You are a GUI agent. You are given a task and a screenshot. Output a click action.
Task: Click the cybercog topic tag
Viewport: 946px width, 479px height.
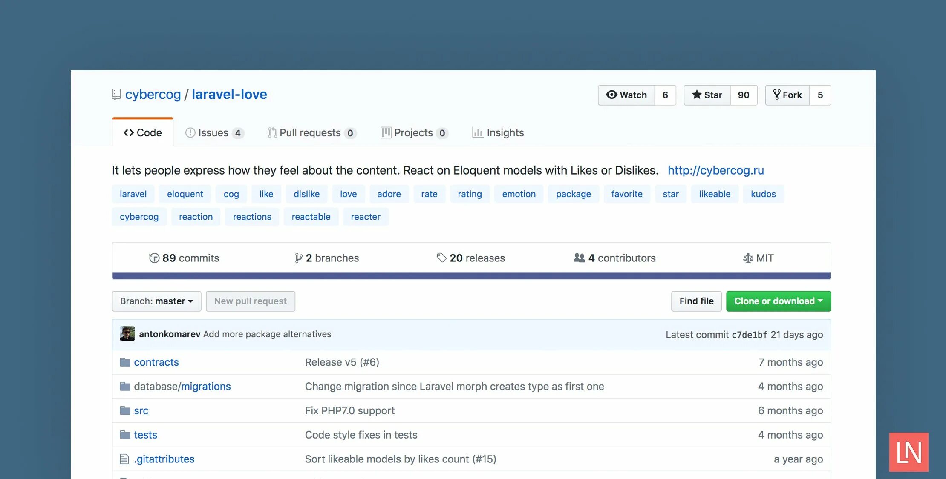click(x=139, y=217)
